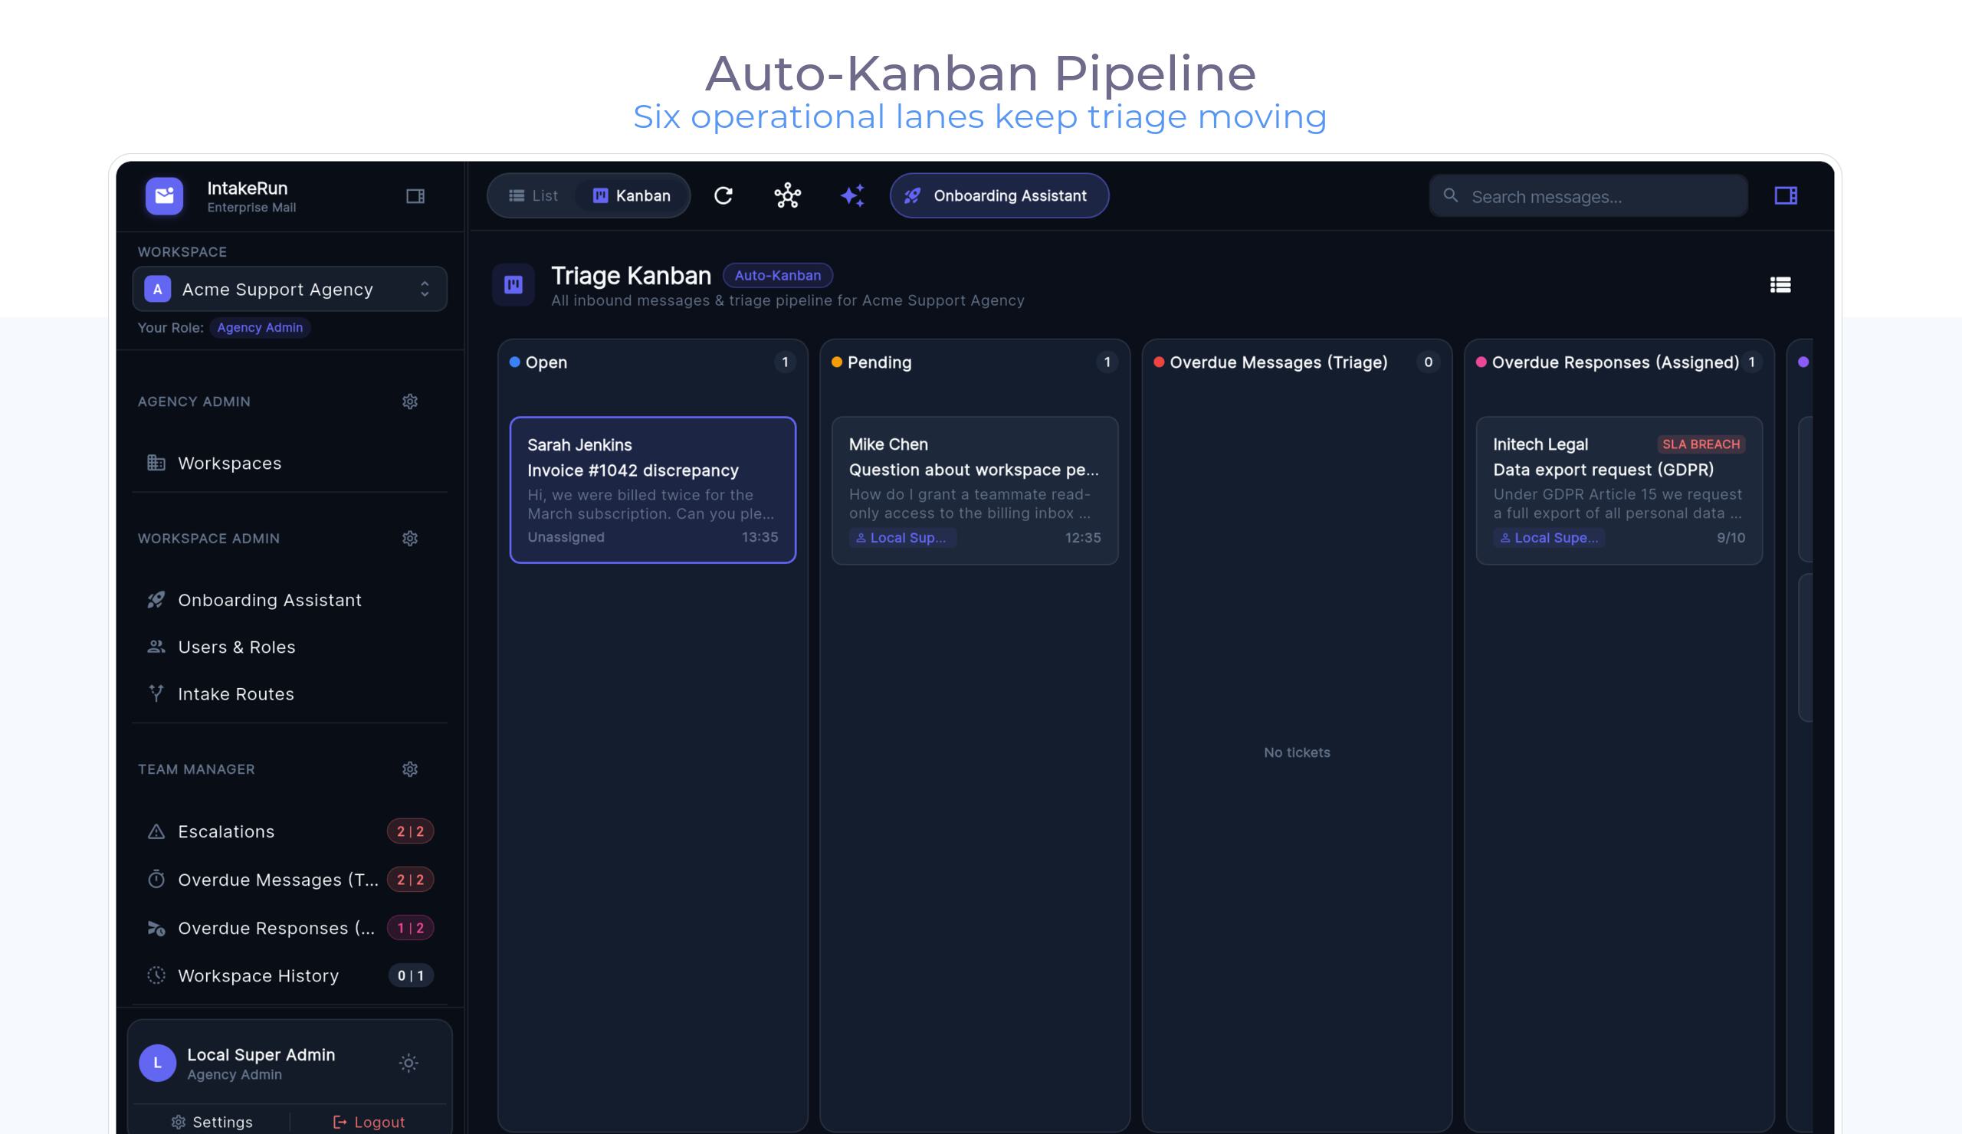Refresh the message list
The image size is (1962, 1134).
[723, 195]
